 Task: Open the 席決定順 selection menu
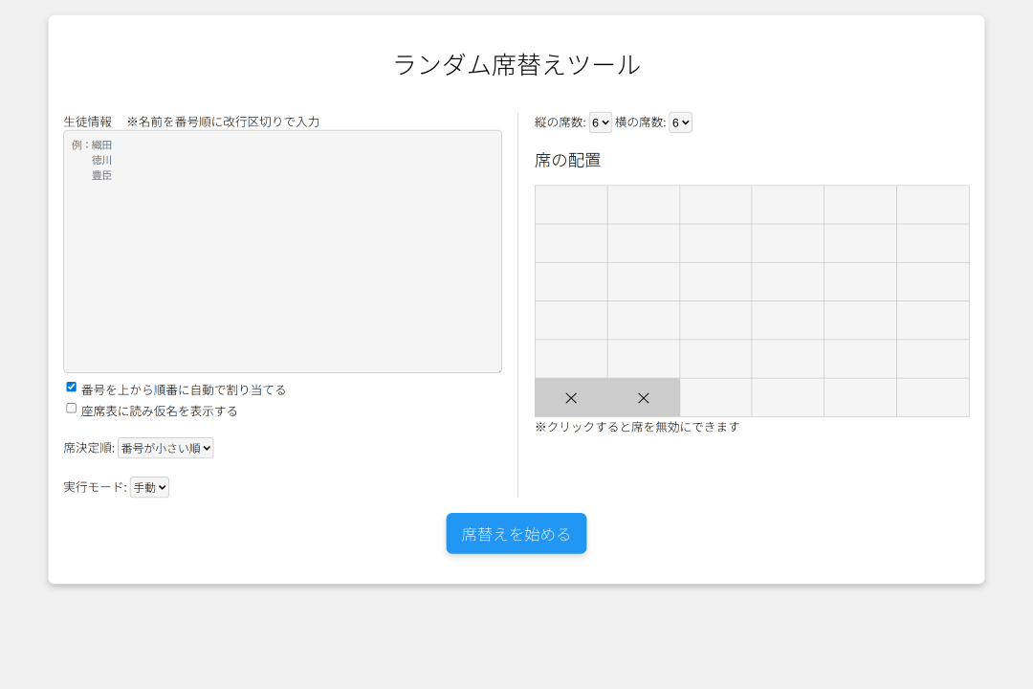tap(166, 447)
